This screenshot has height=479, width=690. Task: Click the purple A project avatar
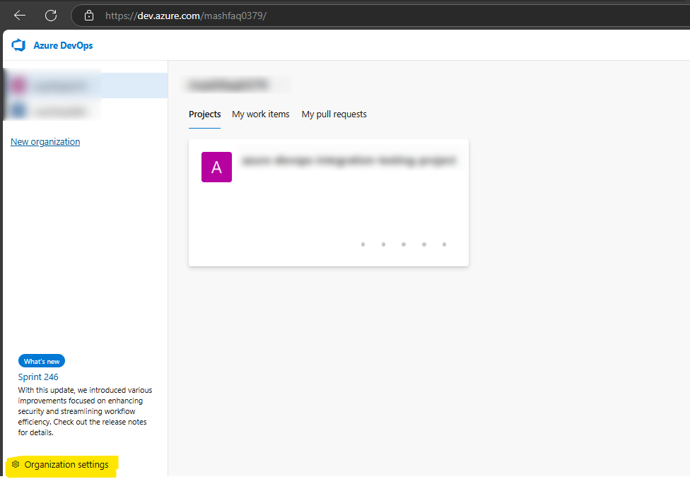pos(216,167)
